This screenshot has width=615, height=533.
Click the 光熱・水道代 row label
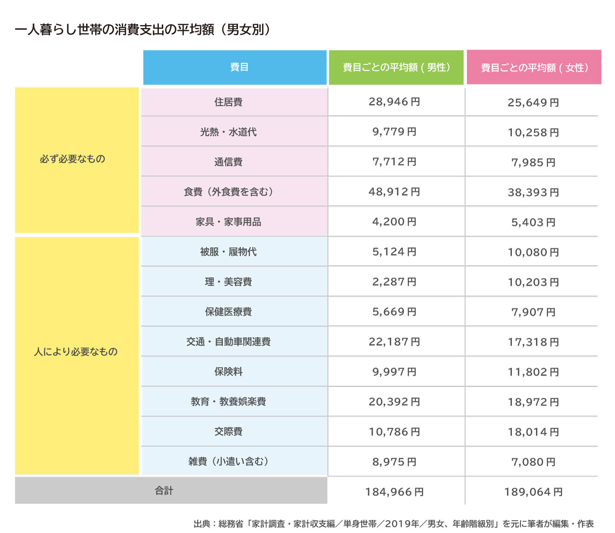(x=228, y=132)
